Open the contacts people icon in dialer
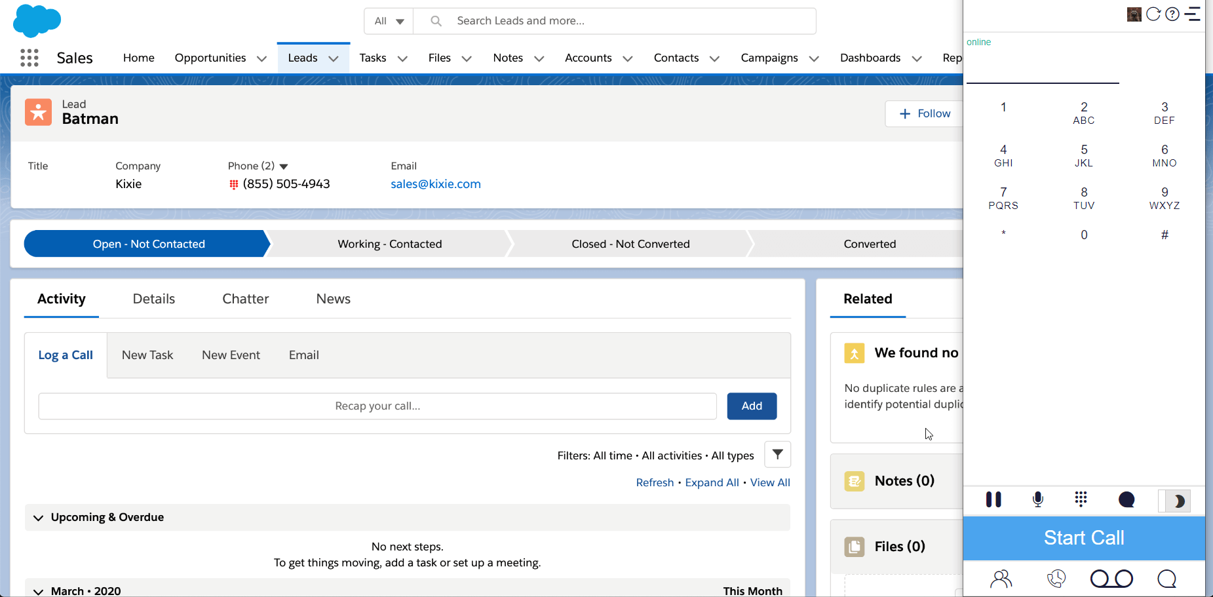Viewport: 1213px width, 597px height. (x=1001, y=579)
